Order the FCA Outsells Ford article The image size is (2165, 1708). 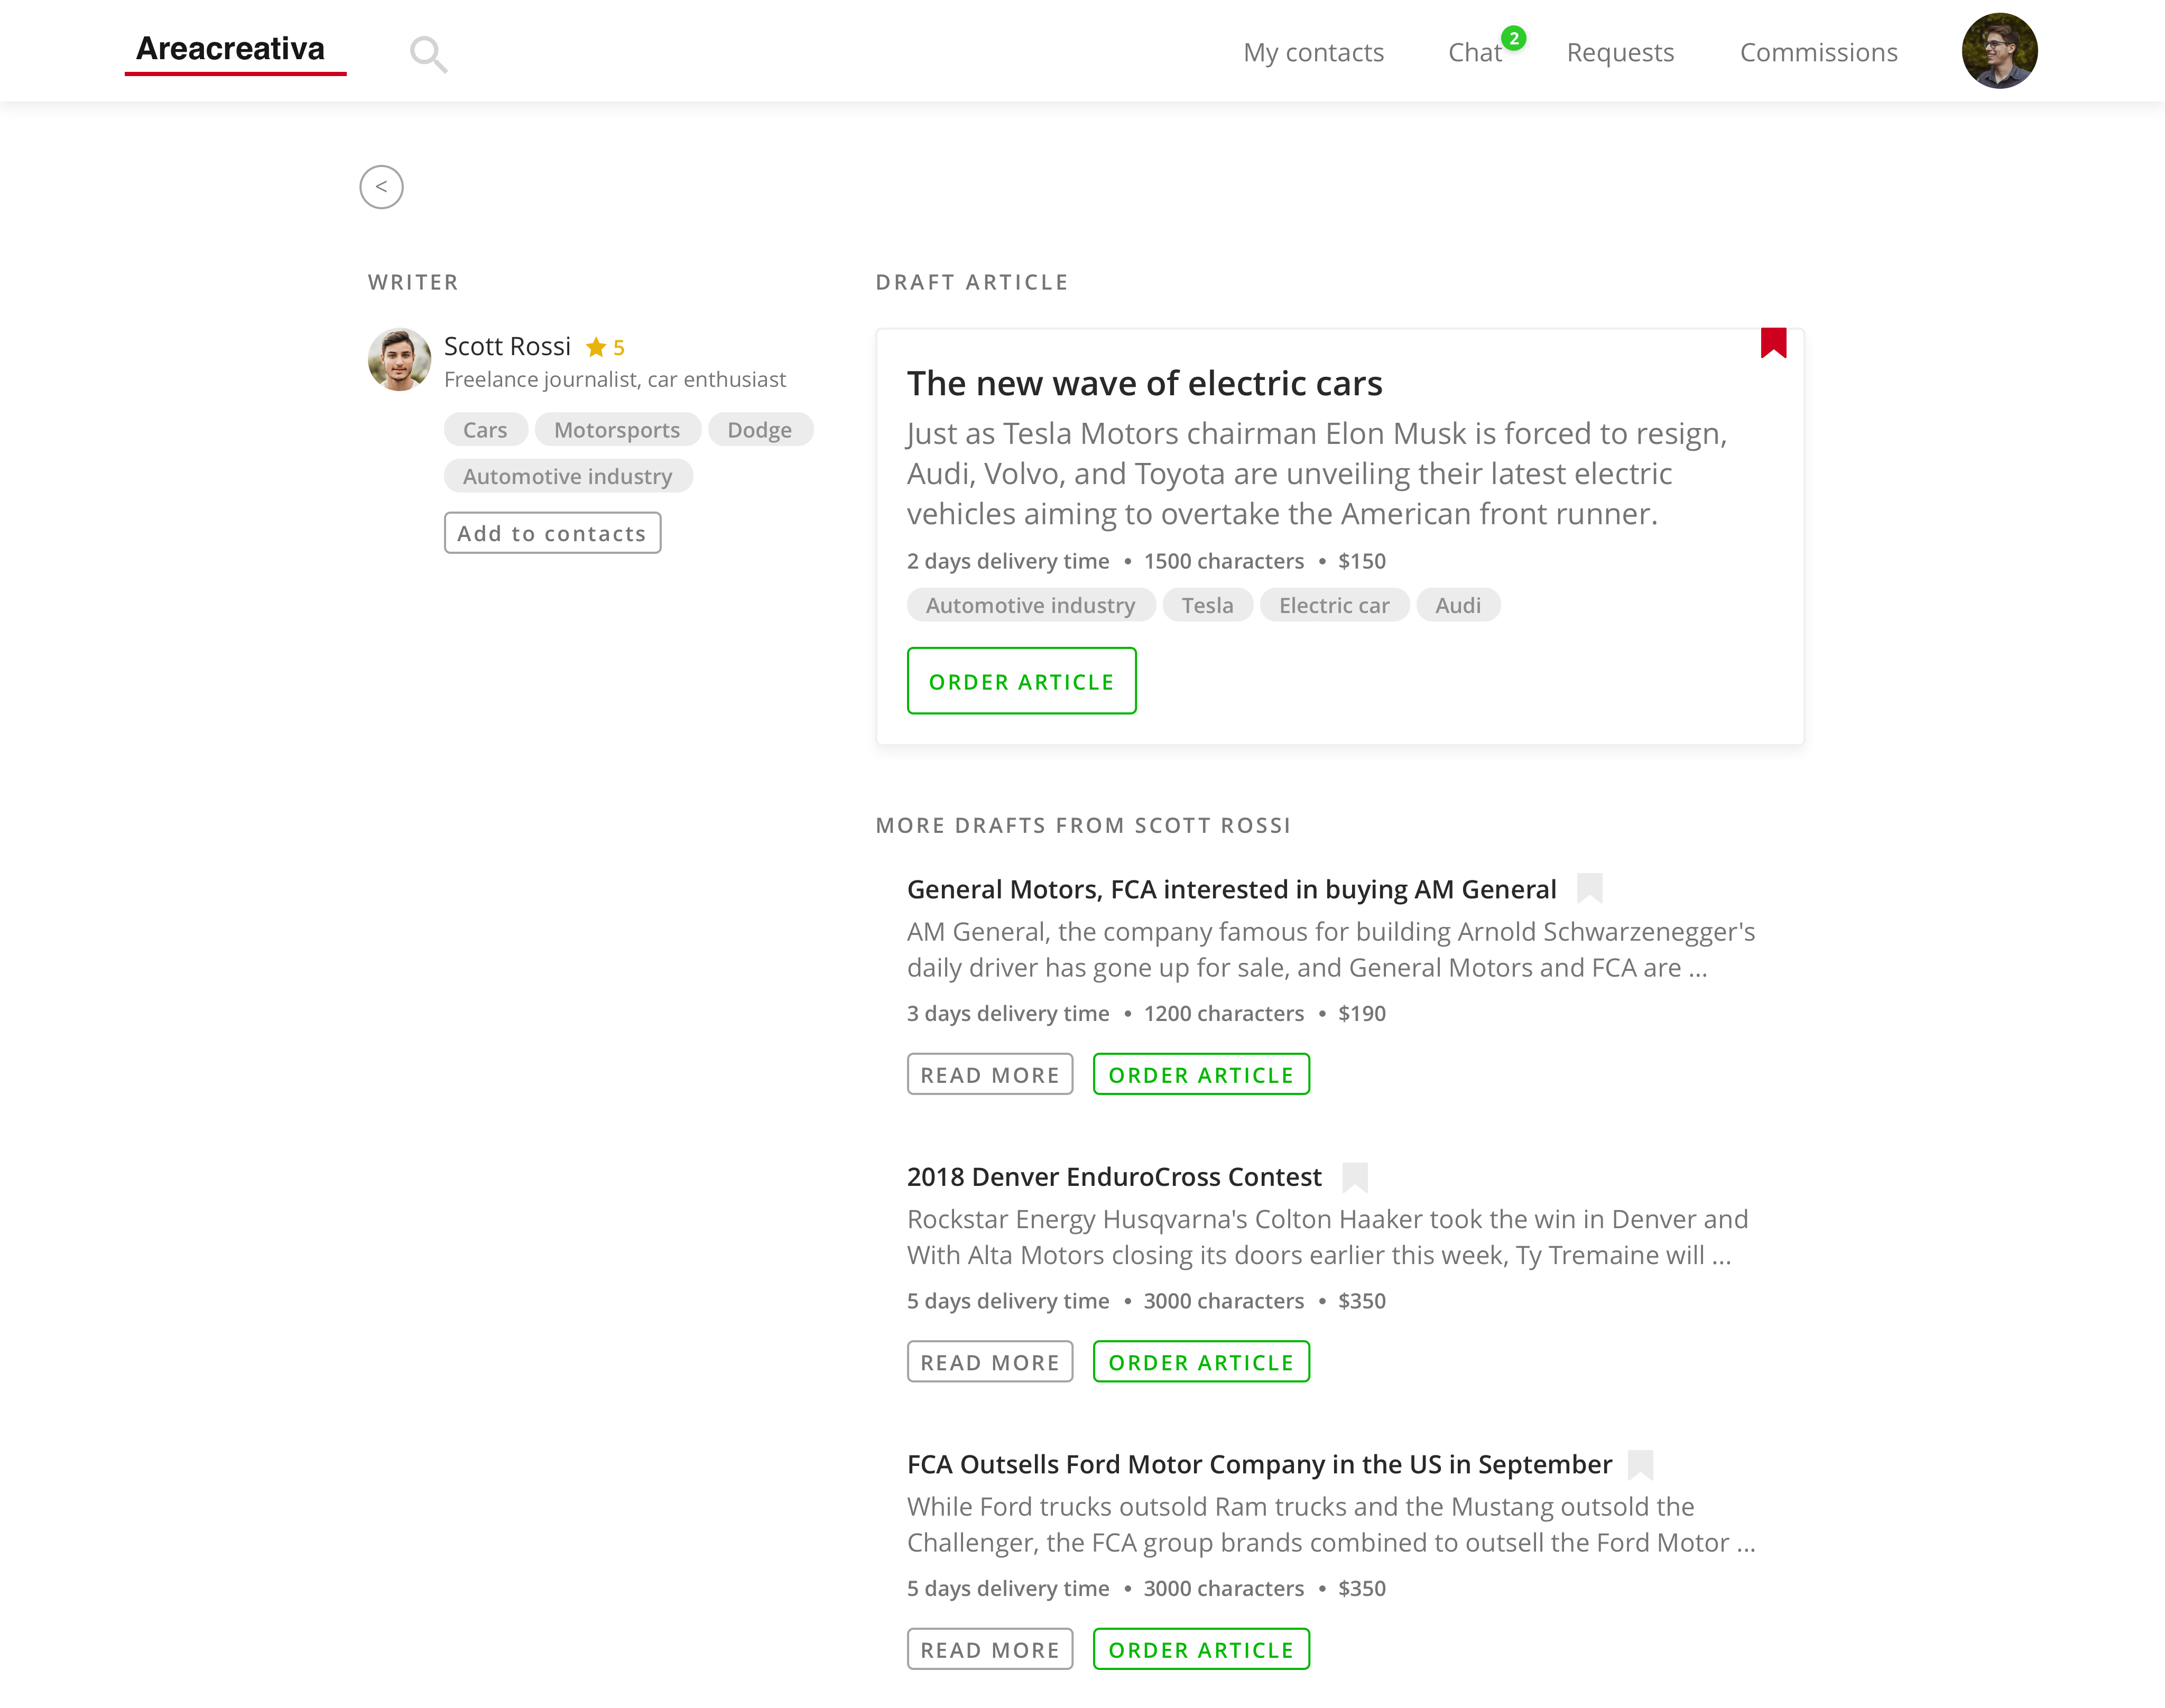point(1201,1649)
